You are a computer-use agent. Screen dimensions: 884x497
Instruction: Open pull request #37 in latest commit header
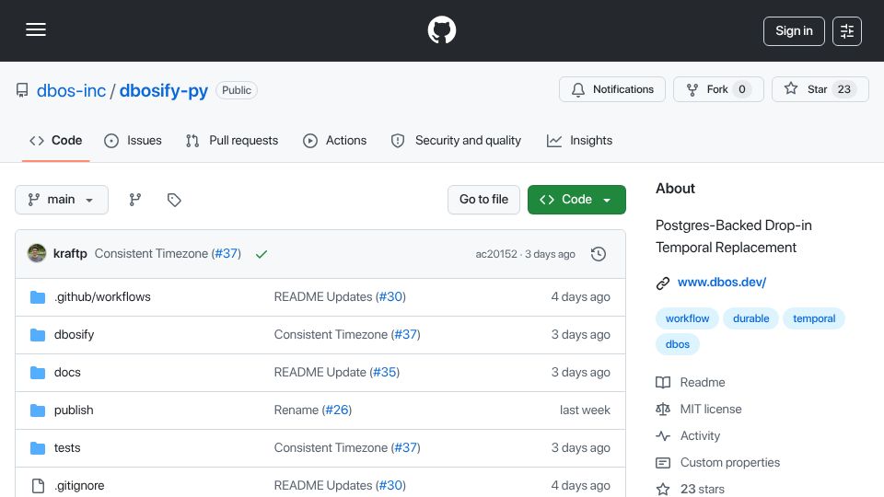[227, 254]
